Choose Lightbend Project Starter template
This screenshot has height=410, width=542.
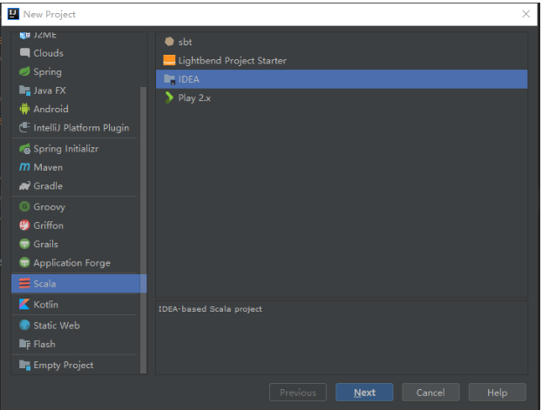click(342, 60)
